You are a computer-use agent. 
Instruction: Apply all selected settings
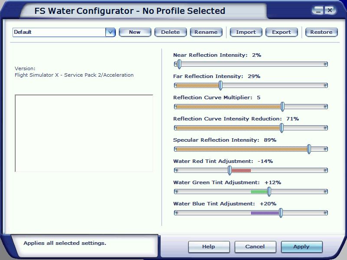[301, 247]
